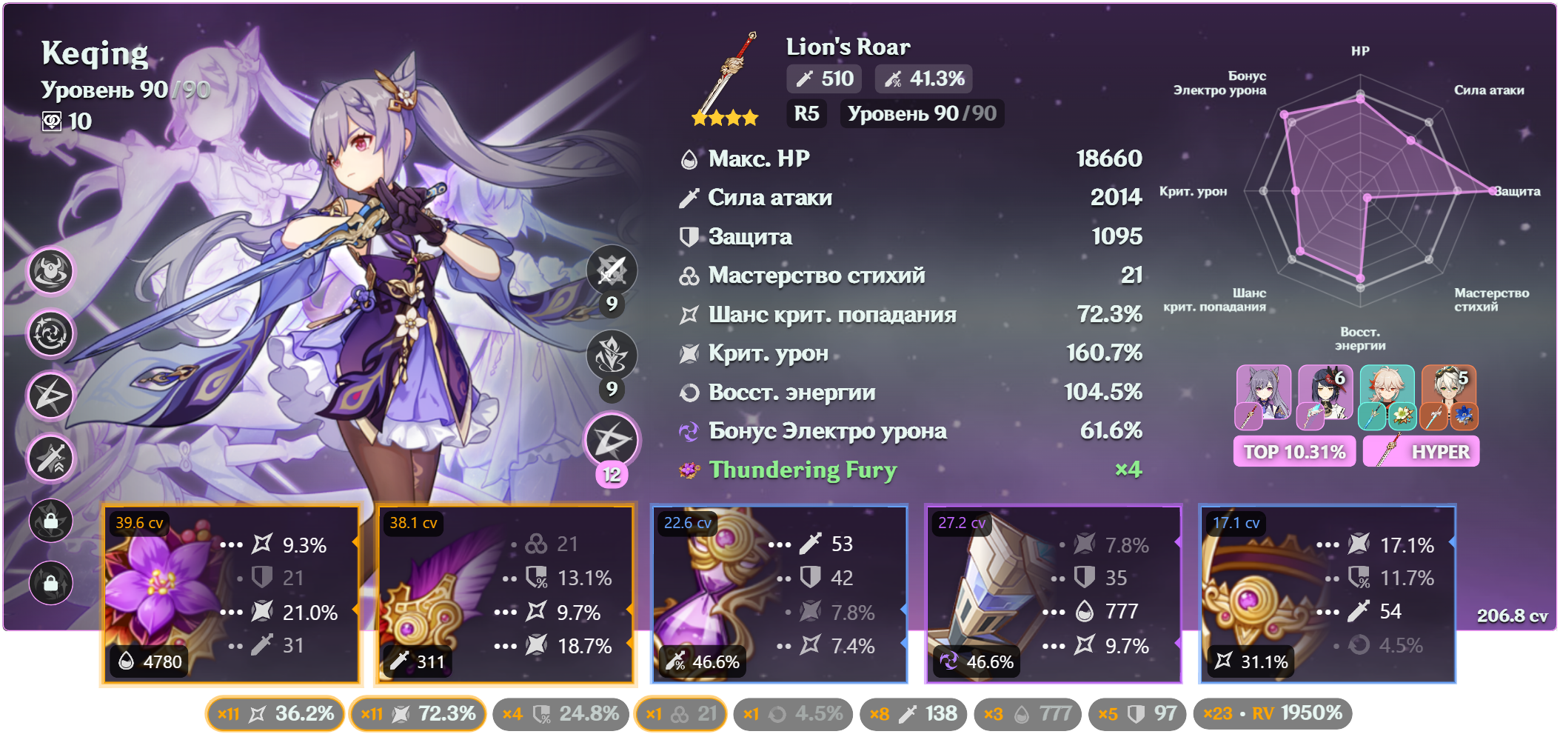The width and height of the screenshot is (1560, 737).
Task: Toggle the x11 crit damage 72.3% pill
Action: [x=418, y=714]
